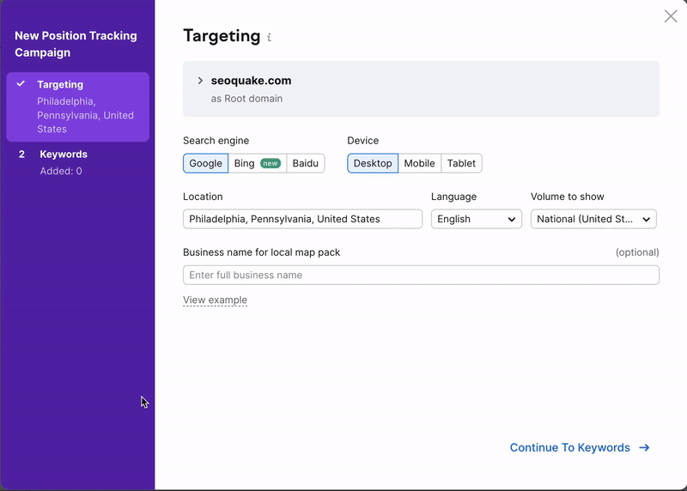Switch device to Tablet
Viewport: 687px width, 491px height.
[461, 163]
